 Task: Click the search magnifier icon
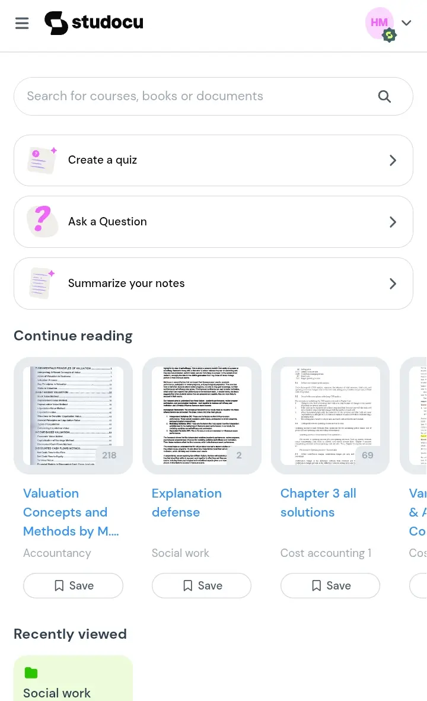384,96
